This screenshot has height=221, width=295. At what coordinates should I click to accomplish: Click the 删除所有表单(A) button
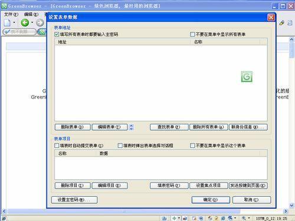pyautogui.click(x=208, y=127)
